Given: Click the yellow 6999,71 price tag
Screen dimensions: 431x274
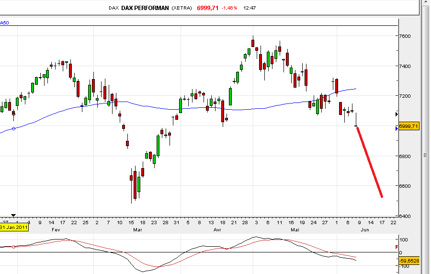Looking at the screenshot, I should click(409, 126).
